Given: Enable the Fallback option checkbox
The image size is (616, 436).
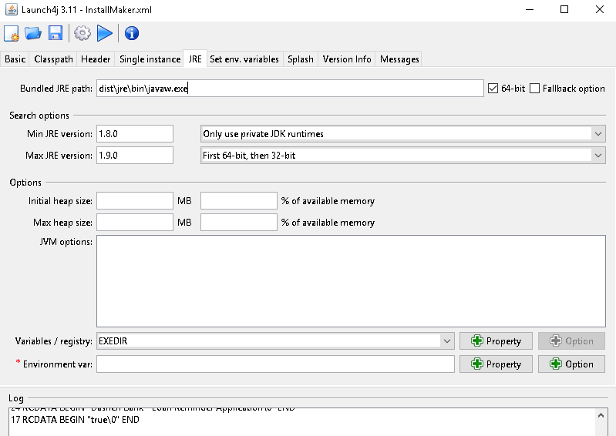Looking at the screenshot, I should (535, 89).
